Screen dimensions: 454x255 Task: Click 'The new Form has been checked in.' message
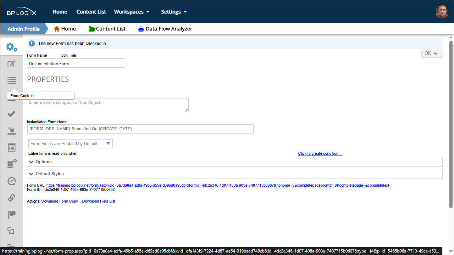coord(72,44)
